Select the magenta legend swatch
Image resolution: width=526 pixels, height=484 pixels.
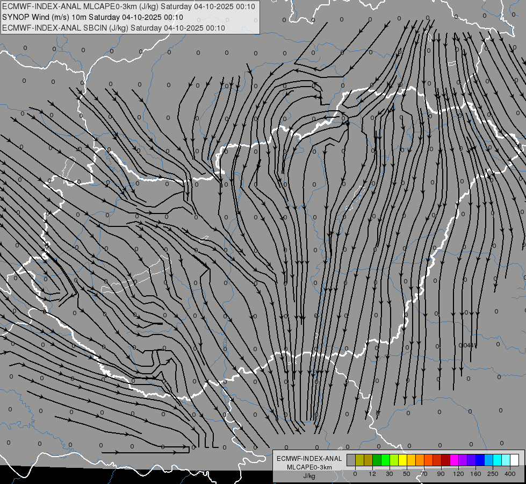point(454,460)
